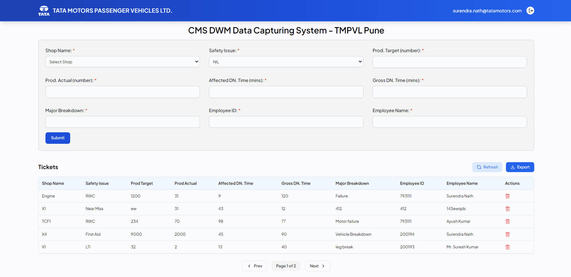
Task: Focus the Affected DN. Time input
Action: click(x=286, y=92)
